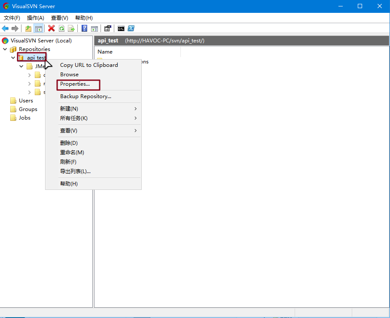
Task: Expand the first subfolder under JMe
Action: click(x=30, y=75)
